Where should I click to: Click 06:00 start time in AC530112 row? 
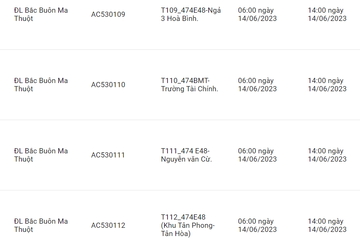click(257, 225)
